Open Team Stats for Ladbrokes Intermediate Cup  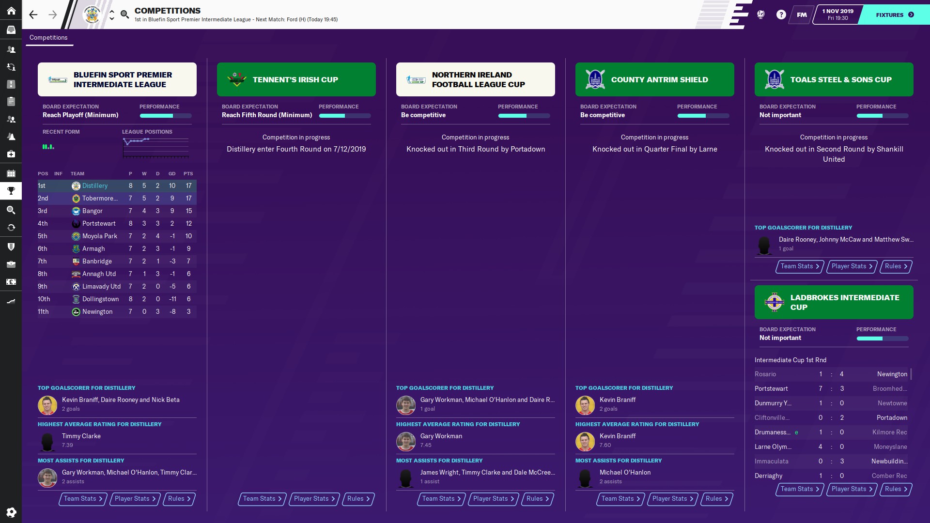click(x=800, y=489)
